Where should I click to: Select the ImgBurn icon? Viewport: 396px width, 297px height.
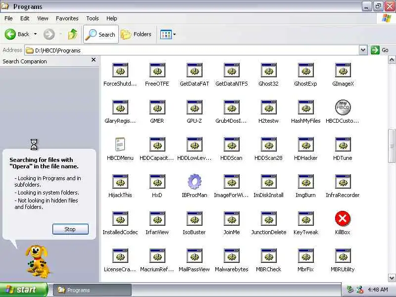click(x=306, y=181)
